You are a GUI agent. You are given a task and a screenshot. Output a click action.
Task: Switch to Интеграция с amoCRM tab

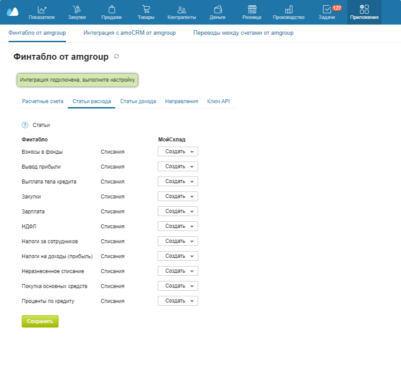[129, 33]
